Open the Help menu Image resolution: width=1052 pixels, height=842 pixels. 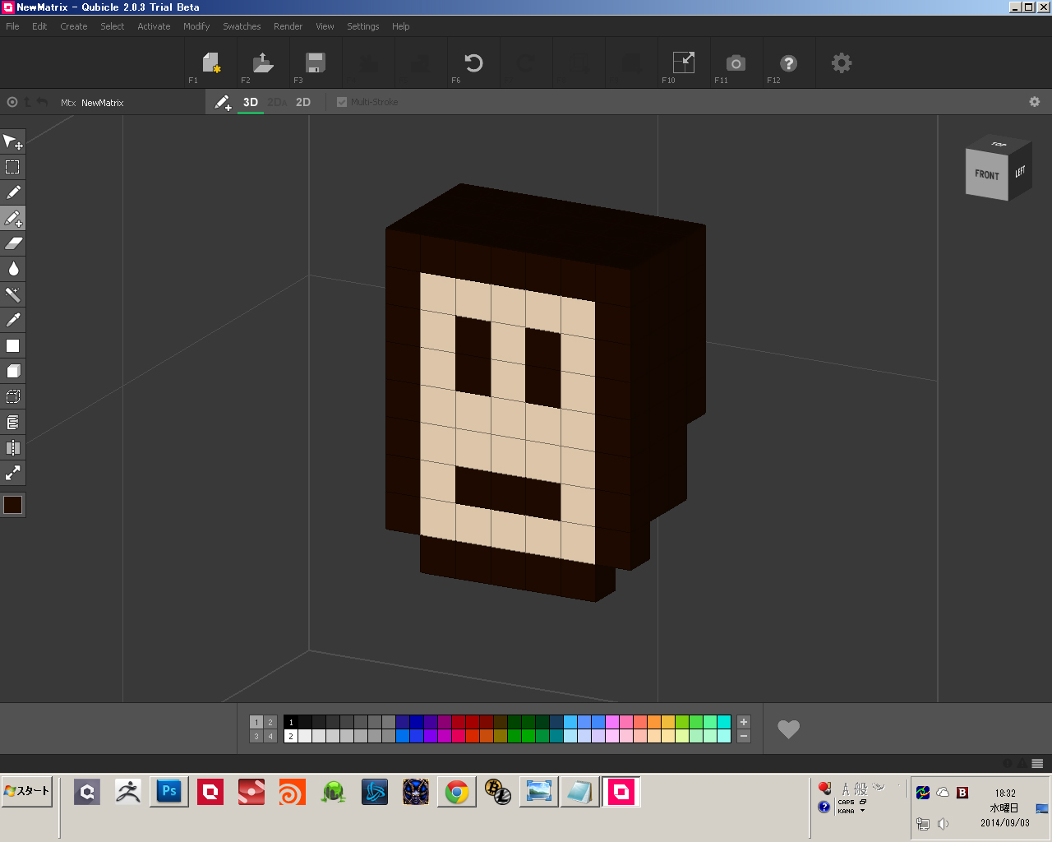coord(400,26)
